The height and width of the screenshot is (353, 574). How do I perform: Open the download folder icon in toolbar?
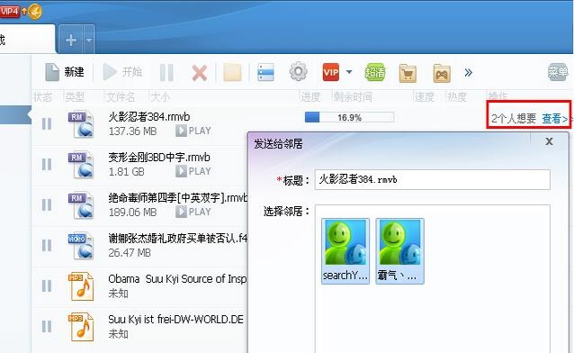[232, 72]
